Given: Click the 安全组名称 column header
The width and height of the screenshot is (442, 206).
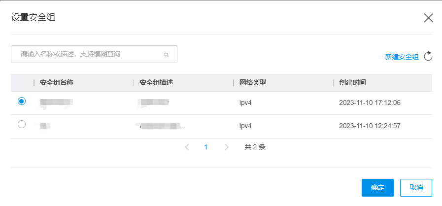Looking at the screenshot, I should [x=57, y=83].
